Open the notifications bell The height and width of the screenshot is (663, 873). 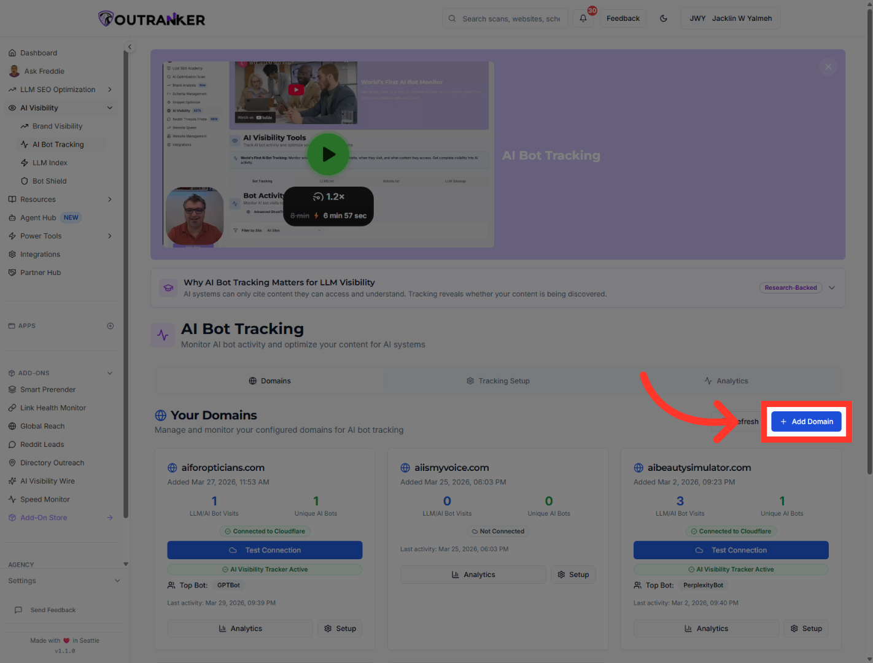(583, 18)
